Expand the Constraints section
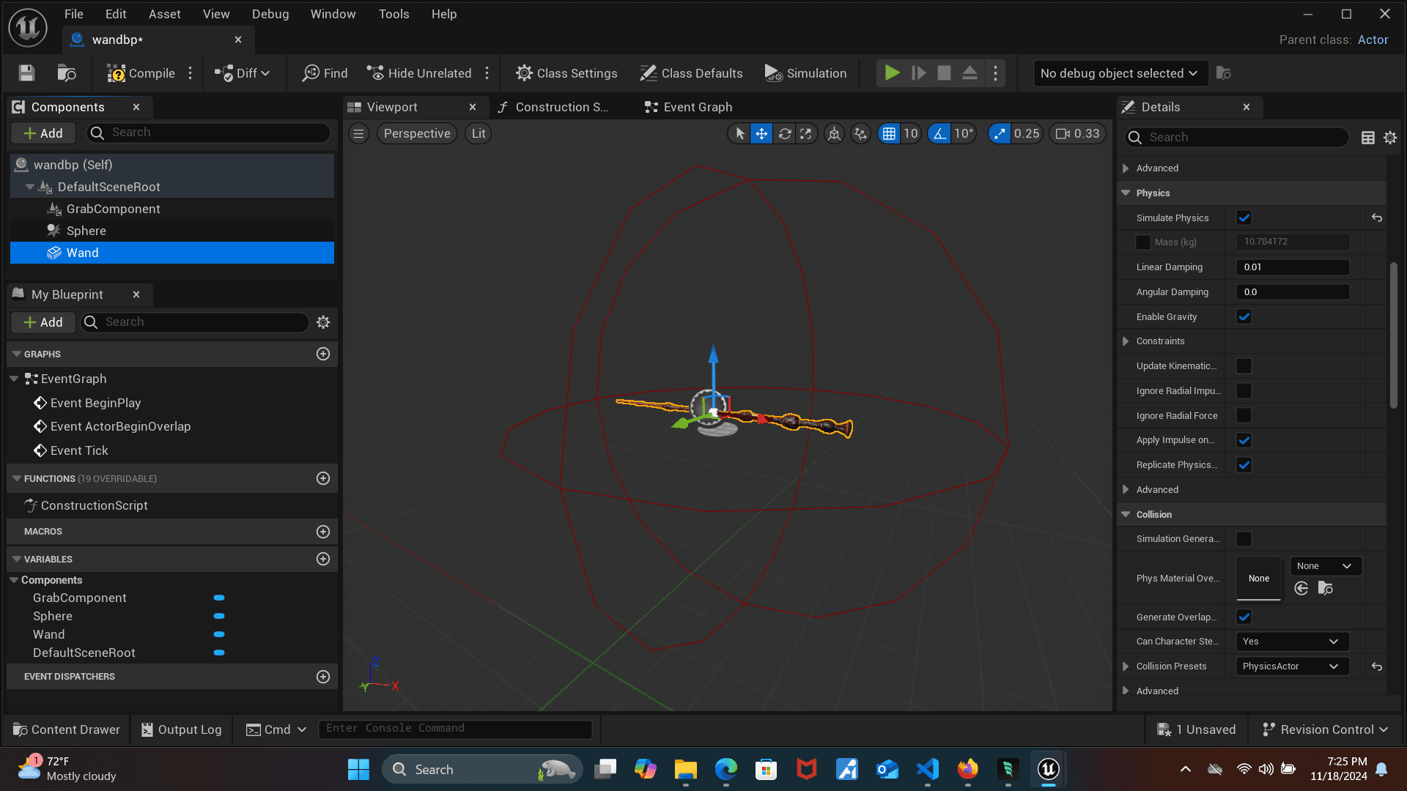 click(x=1126, y=341)
